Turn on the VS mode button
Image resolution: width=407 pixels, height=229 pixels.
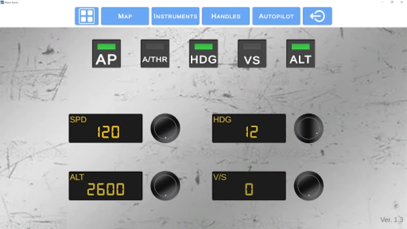[x=252, y=54]
